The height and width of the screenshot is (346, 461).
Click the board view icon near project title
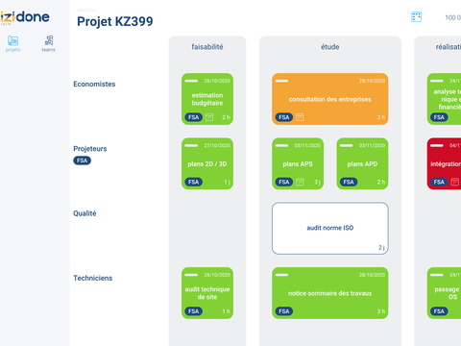[x=416, y=16]
